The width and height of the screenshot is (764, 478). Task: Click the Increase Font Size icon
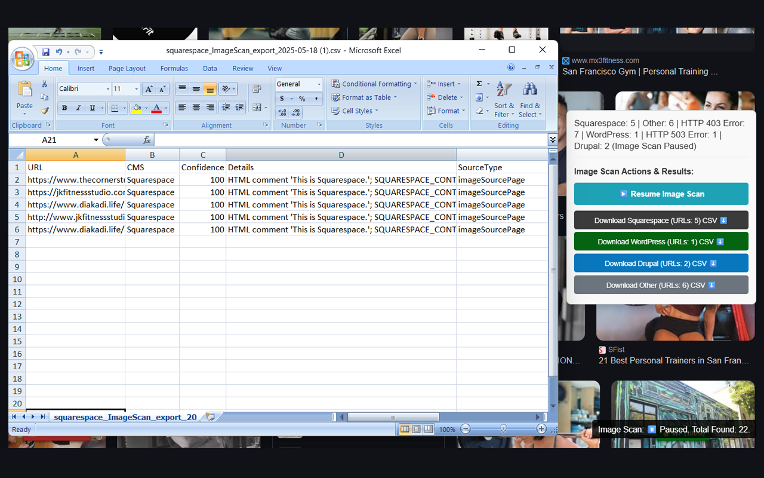click(149, 89)
